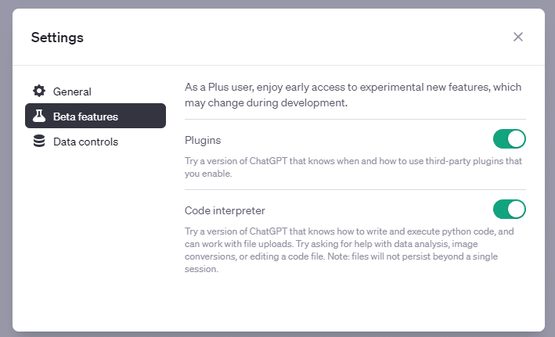Click the Settings dialog title

pyautogui.click(x=57, y=38)
